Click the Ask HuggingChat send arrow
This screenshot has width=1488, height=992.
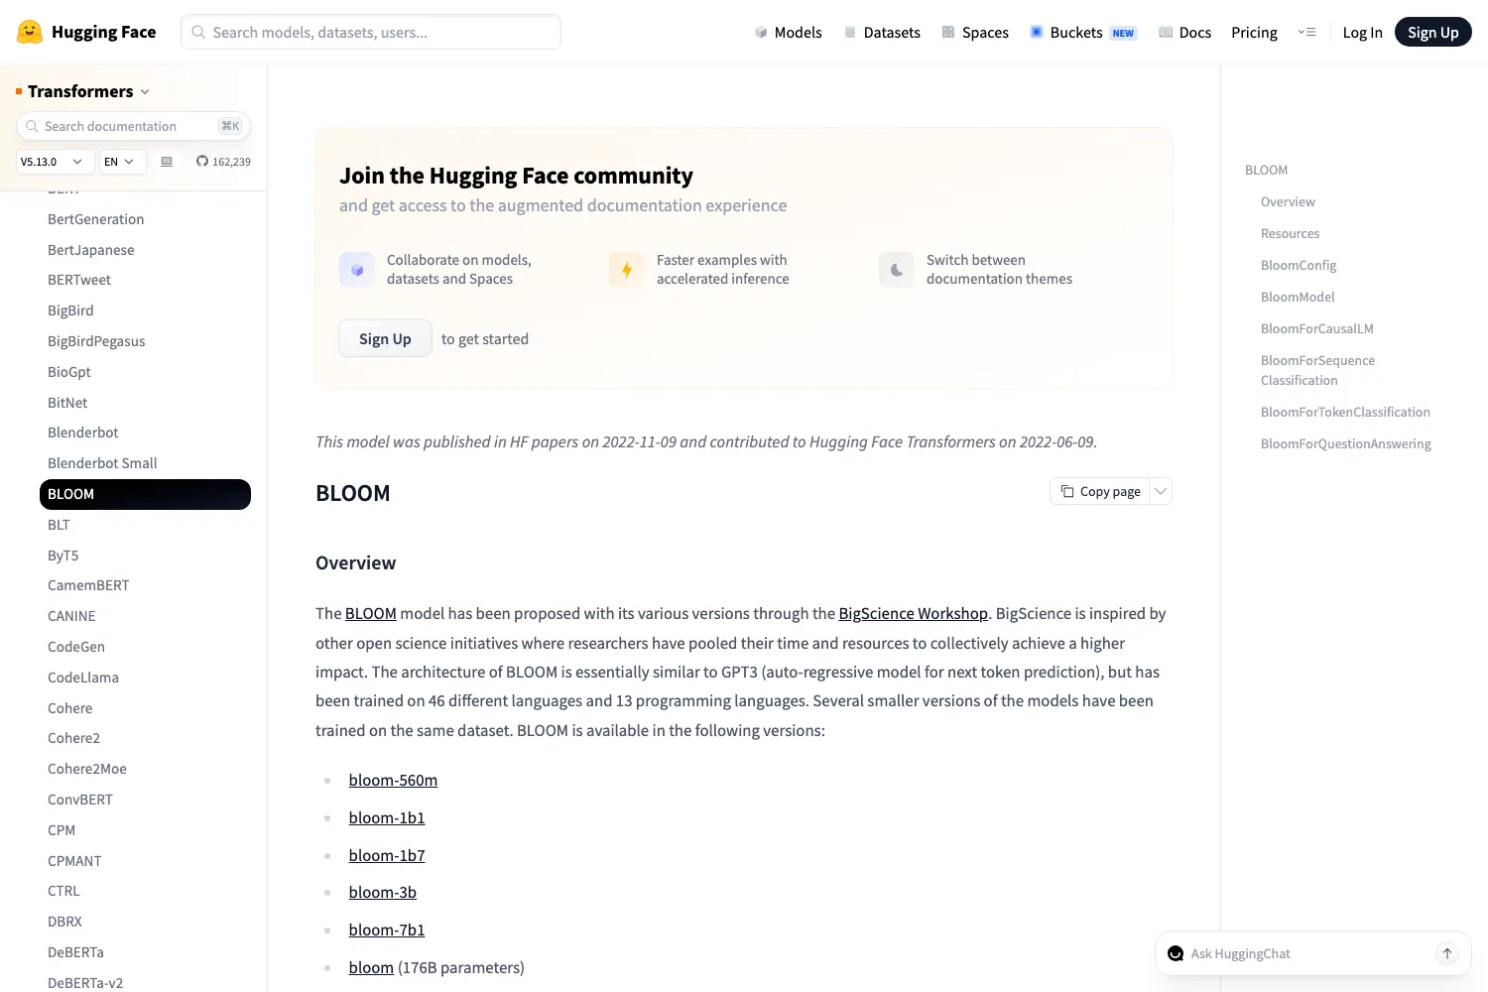click(1447, 953)
